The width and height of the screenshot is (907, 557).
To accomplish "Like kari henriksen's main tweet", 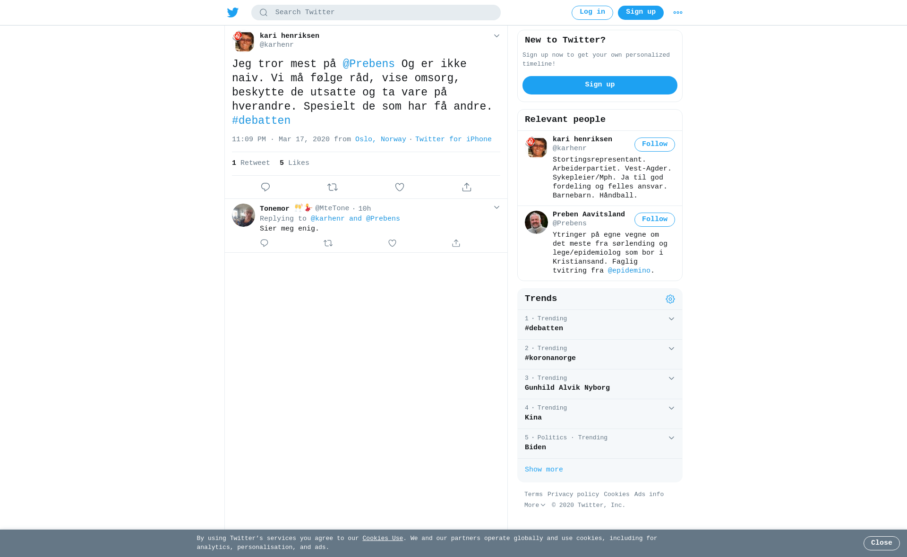I will pos(400,187).
